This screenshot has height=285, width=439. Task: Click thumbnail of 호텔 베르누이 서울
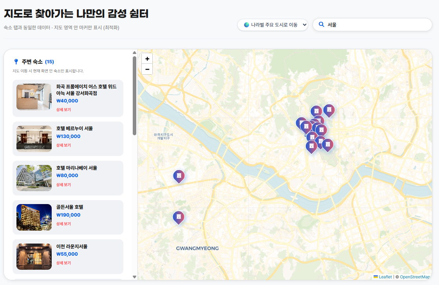[34, 139]
